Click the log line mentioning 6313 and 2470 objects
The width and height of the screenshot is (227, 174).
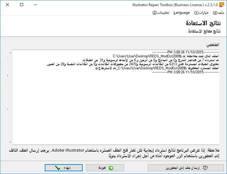pos(132,64)
